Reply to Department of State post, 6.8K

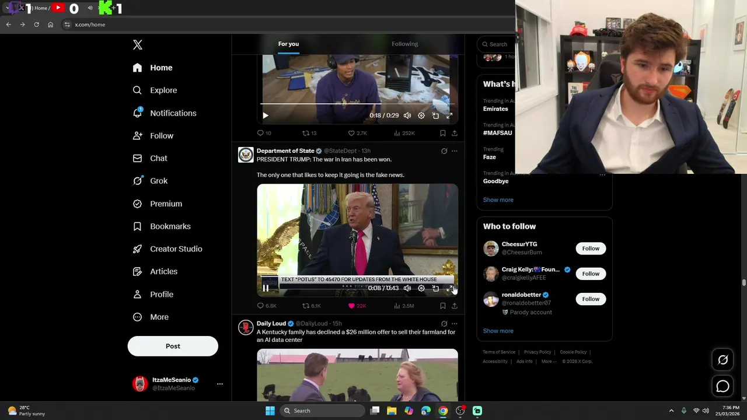pos(267,306)
